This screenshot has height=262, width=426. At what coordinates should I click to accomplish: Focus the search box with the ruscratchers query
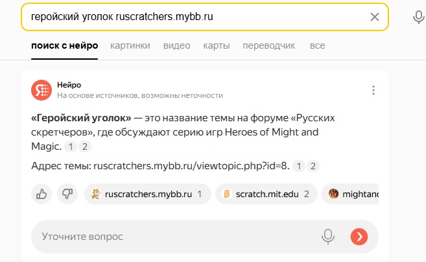pos(205,17)
